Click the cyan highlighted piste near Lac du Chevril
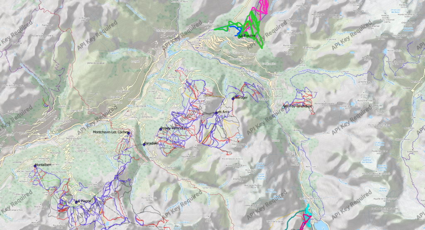This screenshot has height=230, width=425. pos(308,210)
